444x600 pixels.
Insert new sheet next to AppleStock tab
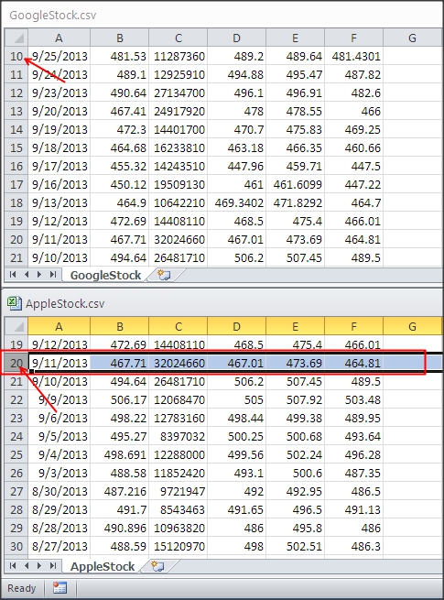point(157,566)
